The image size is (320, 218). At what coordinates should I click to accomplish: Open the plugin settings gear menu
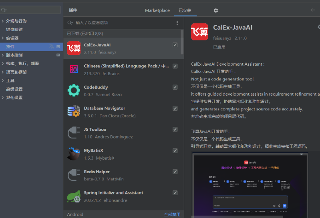tap(216, 10)
